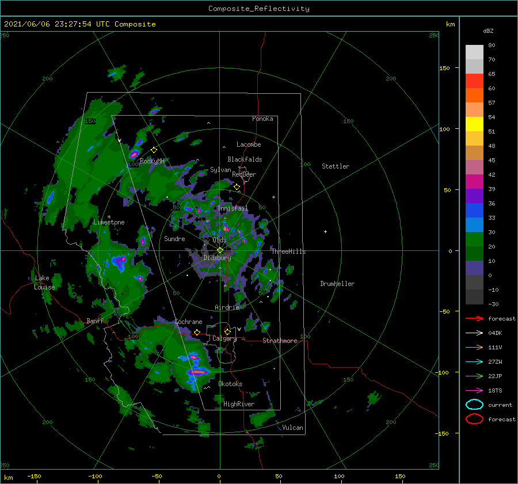Click the Blackfalds city label
This screenshot has width=518, height=484.
[x=245, y=159]
